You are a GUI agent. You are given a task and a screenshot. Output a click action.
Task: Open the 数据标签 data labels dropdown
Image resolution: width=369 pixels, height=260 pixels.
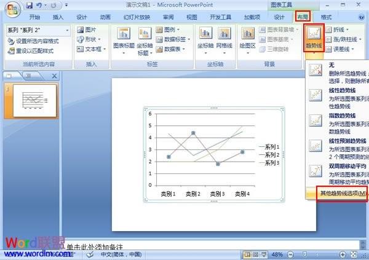coord(173,39)
